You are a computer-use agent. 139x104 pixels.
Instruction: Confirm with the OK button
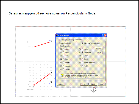tap(84, 84)
